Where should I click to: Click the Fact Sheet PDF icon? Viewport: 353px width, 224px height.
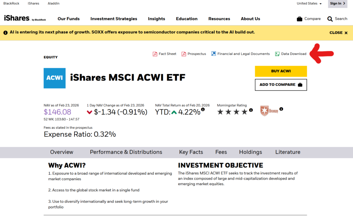tap(155, 54)
